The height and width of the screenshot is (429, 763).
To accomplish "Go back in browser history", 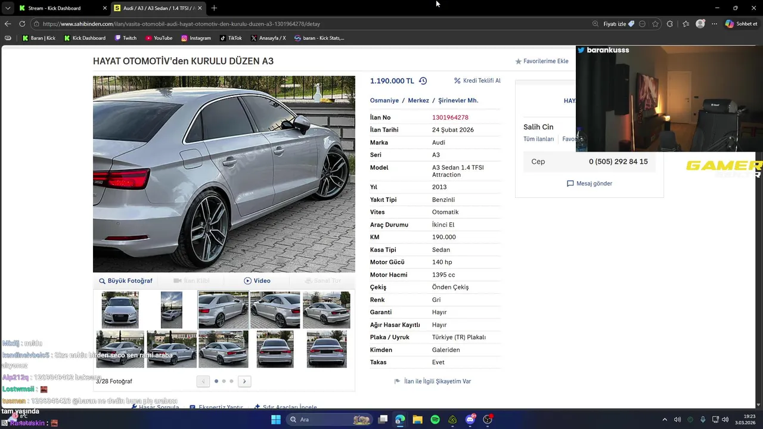I will 8,24.
